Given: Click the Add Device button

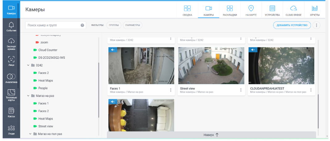Looking at the screenshot, I should (292, 25).
